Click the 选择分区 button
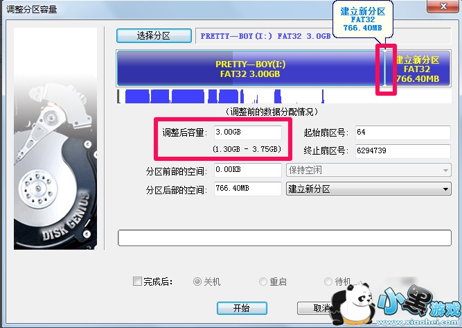 pyautogui.click(x=154, y=35)
